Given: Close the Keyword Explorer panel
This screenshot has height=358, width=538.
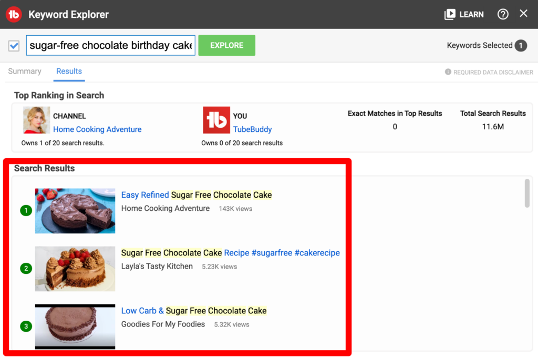Looking at the screenshot, I should [523, 14].
